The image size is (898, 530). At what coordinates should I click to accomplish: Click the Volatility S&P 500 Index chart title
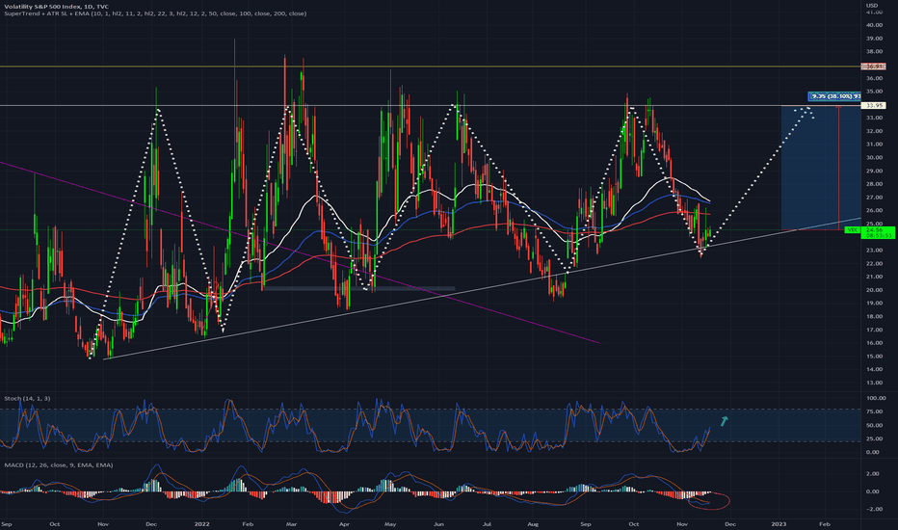click(56, 7)
